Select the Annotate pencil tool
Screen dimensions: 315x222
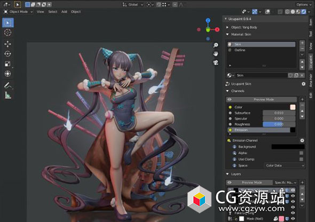8,85
